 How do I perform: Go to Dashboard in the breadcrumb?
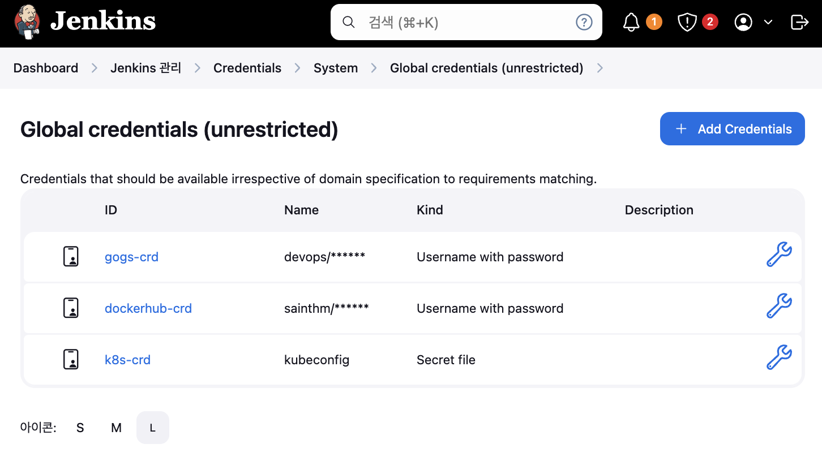click(x=46, y=68)
